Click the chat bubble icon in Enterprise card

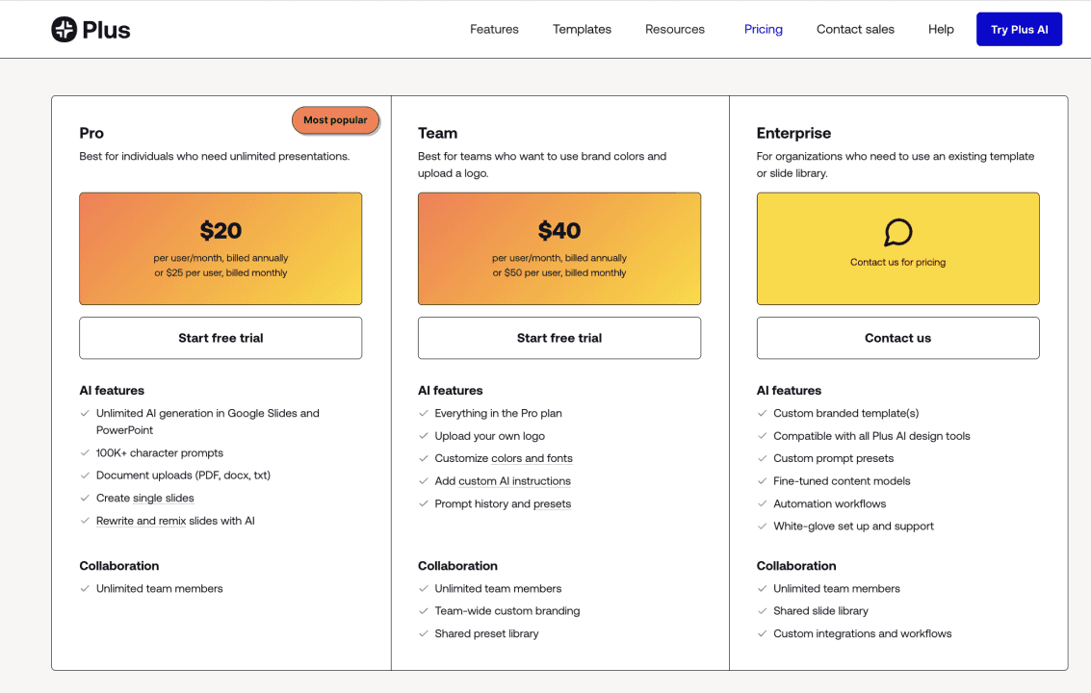897,232
